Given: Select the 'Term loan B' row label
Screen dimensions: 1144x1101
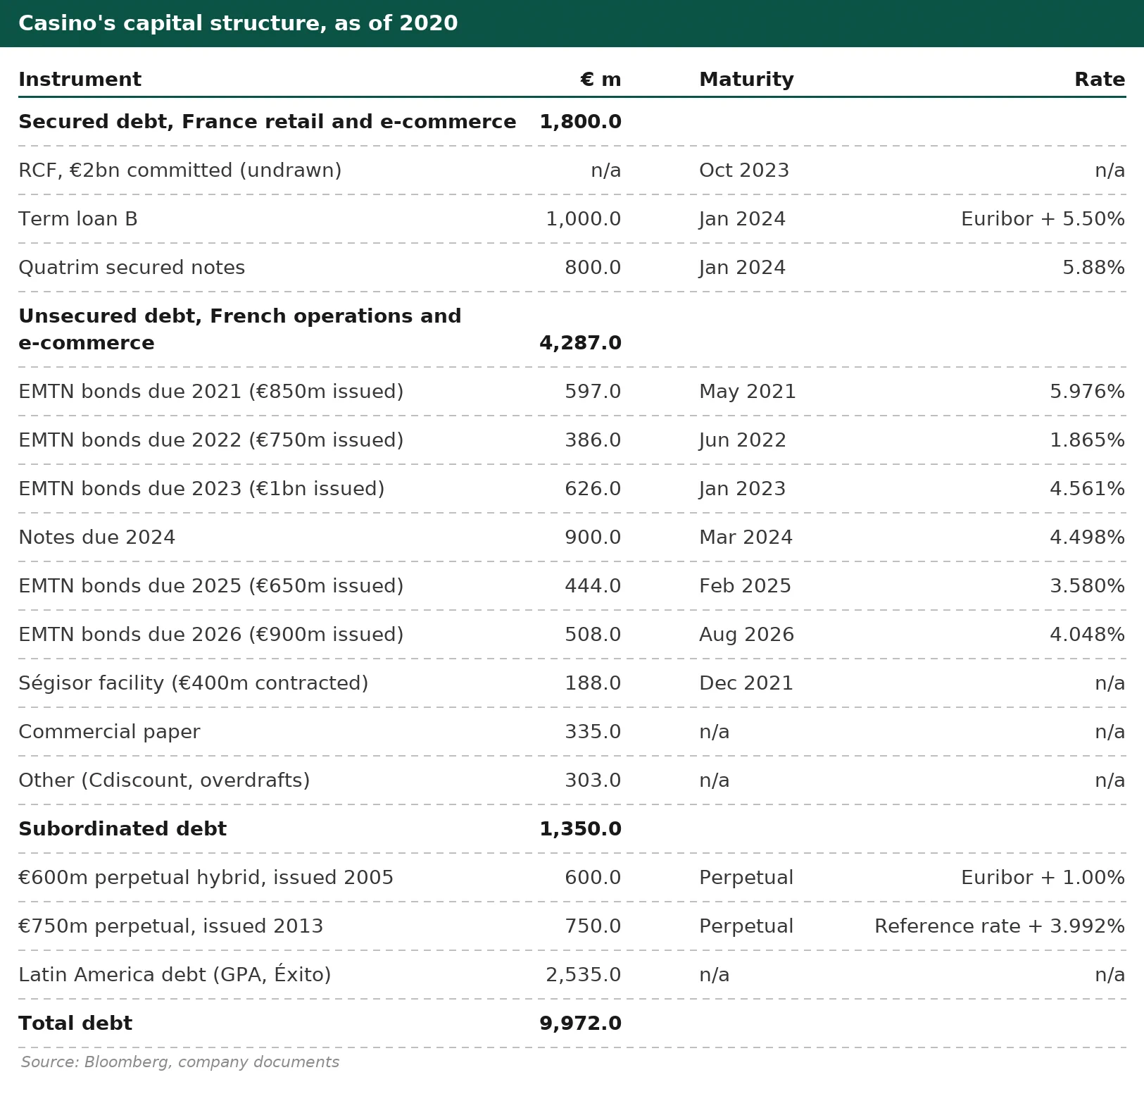Looking at the screenshot, I should click(78, 219).
